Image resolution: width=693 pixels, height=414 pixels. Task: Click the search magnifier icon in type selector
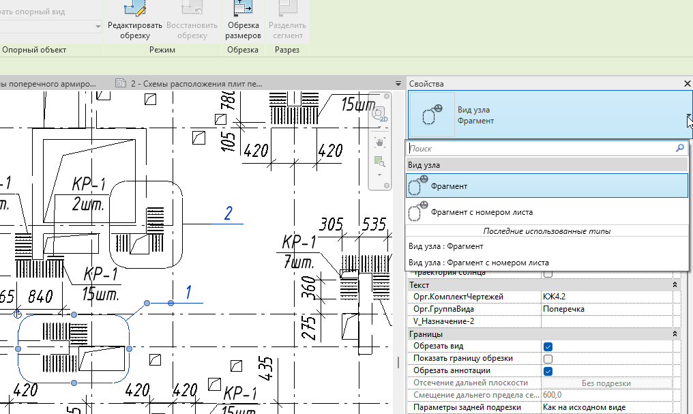[x=679, y=148]
